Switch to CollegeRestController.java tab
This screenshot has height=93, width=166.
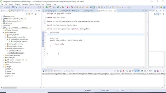69,11
